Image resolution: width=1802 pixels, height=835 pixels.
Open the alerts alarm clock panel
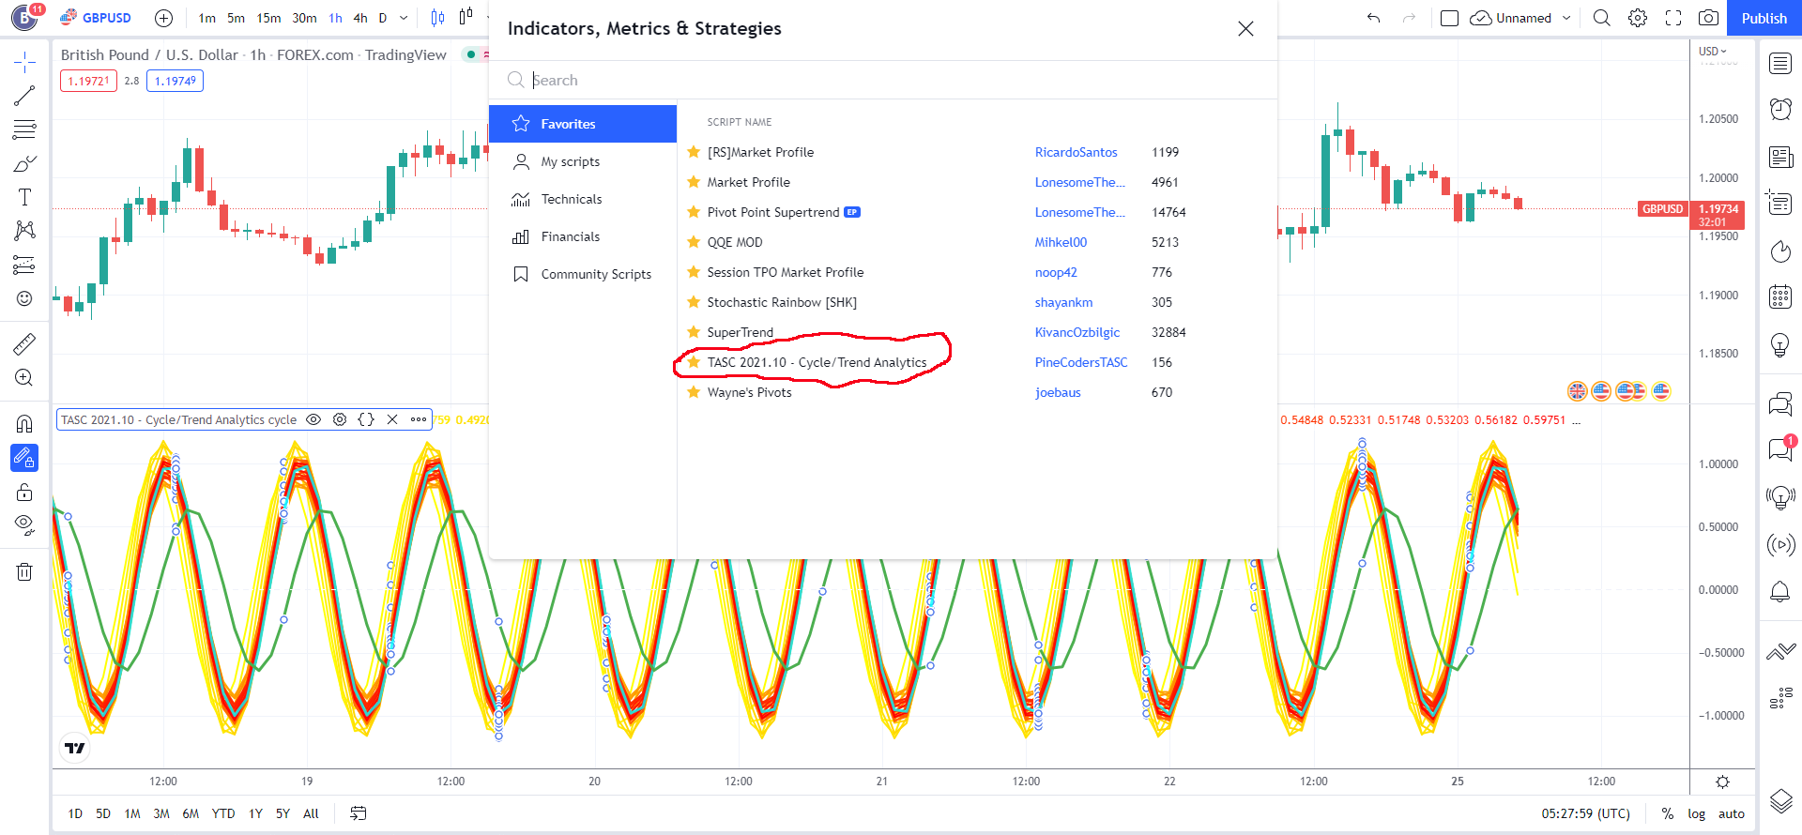click(1780, 109)
